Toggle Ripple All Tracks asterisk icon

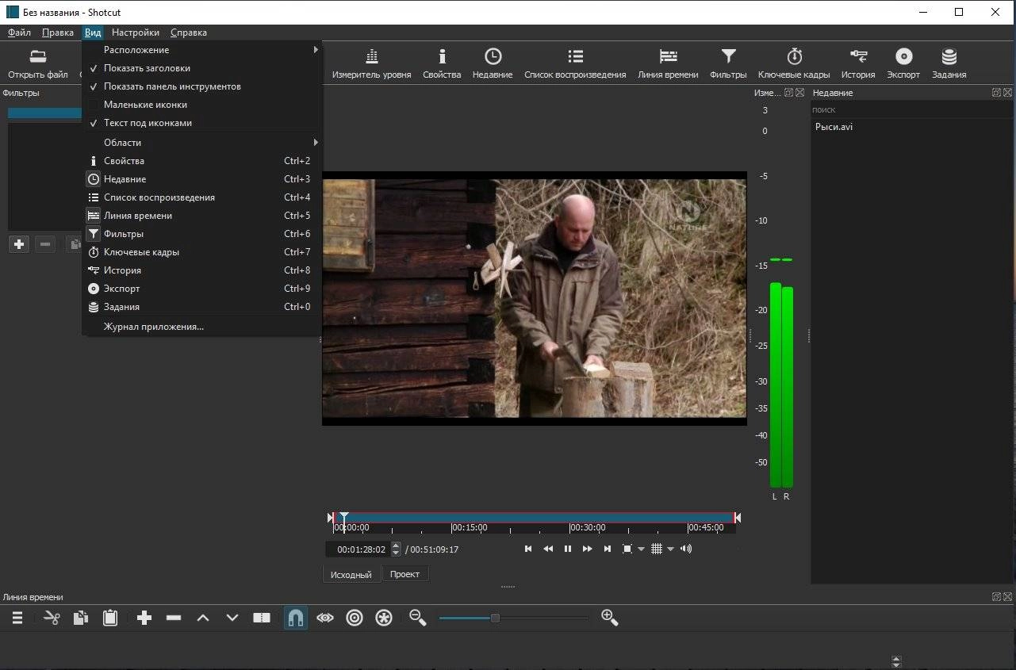point(384,618)
